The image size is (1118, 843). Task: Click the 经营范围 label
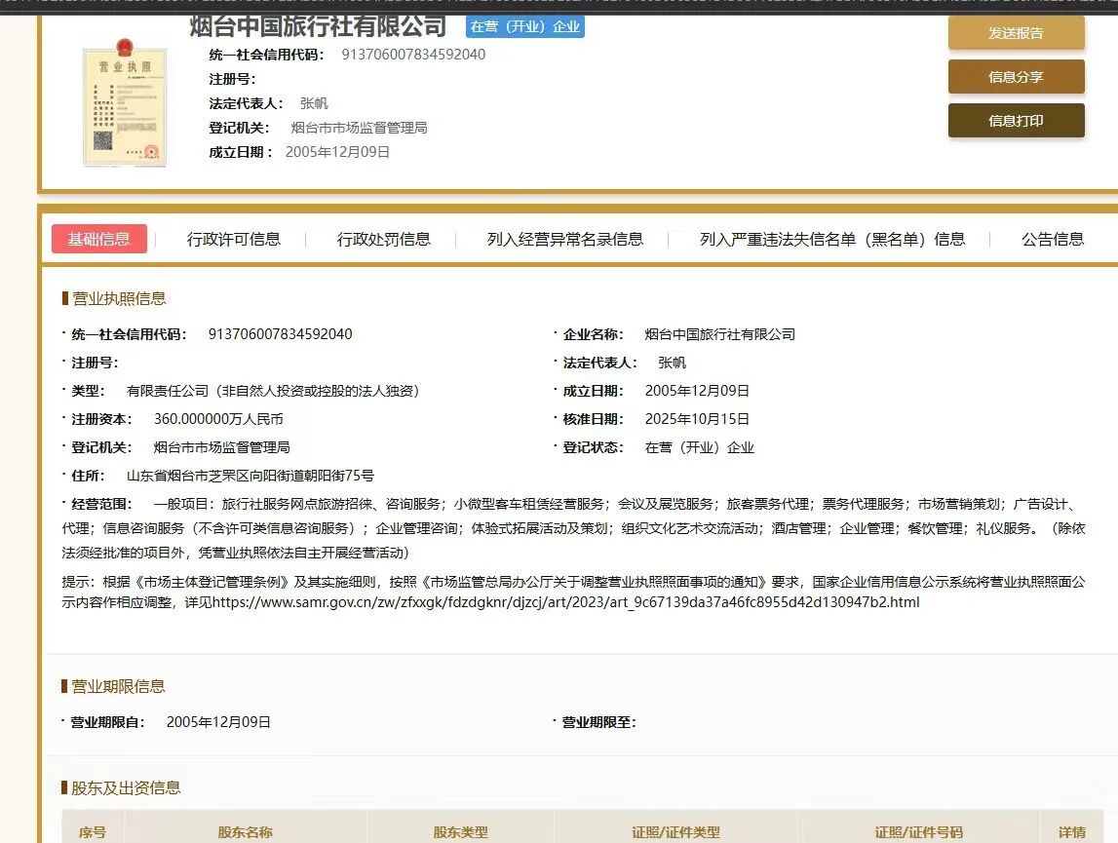[102, 504]
